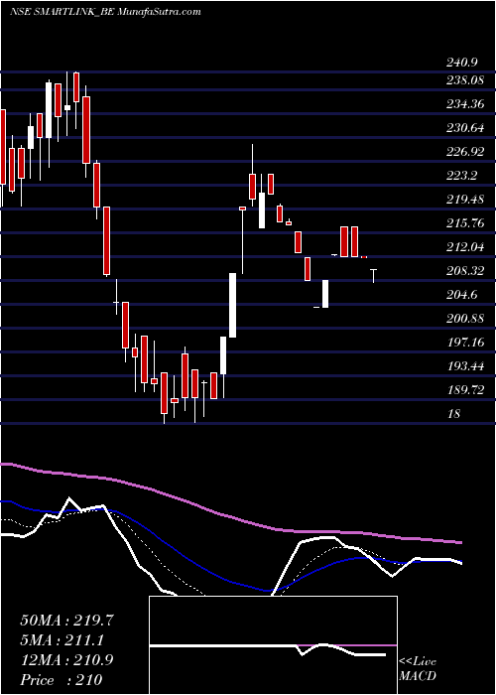Click the 200.88 price axis label
Image resolution: width=496 pixels, height=695 pixels.
465,319
